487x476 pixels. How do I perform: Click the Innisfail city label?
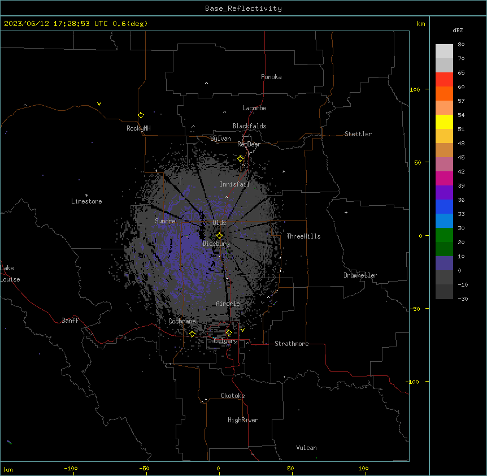coord(234,184)
